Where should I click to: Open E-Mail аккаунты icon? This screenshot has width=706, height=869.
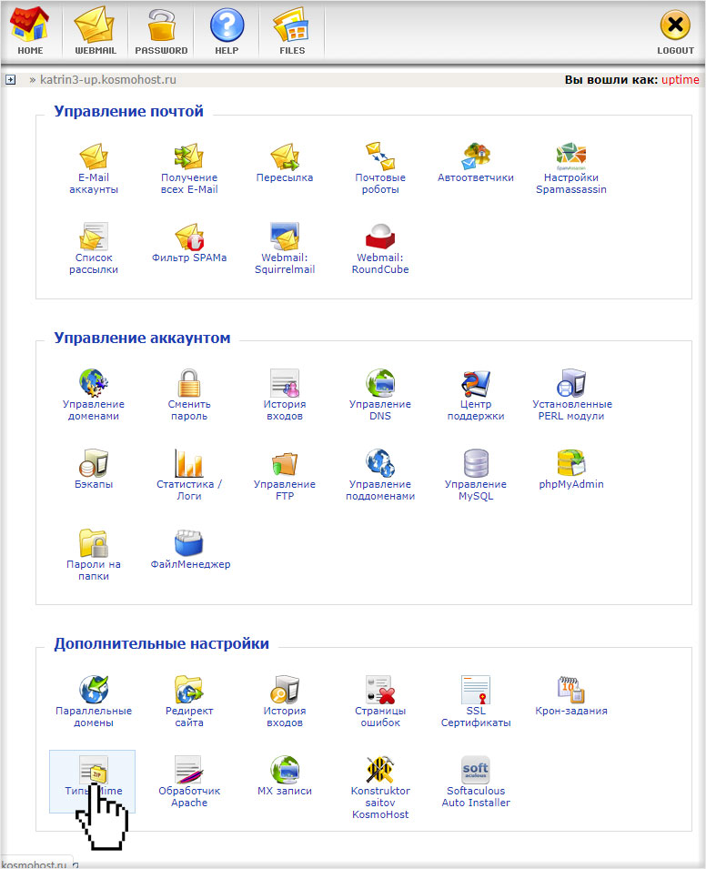[x=94, y=157]
